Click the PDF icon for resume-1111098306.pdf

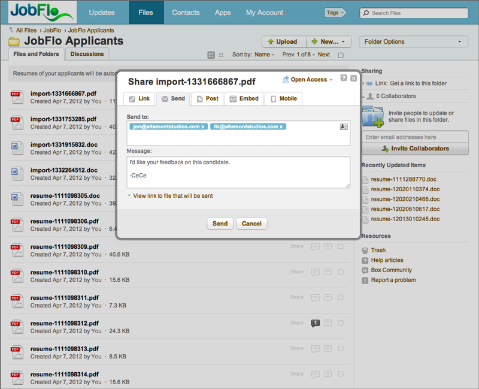[17, 225]
